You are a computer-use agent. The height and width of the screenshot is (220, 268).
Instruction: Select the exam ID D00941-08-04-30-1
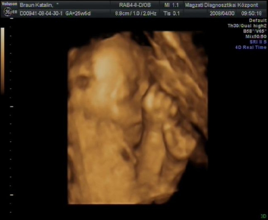pos(42,13)
